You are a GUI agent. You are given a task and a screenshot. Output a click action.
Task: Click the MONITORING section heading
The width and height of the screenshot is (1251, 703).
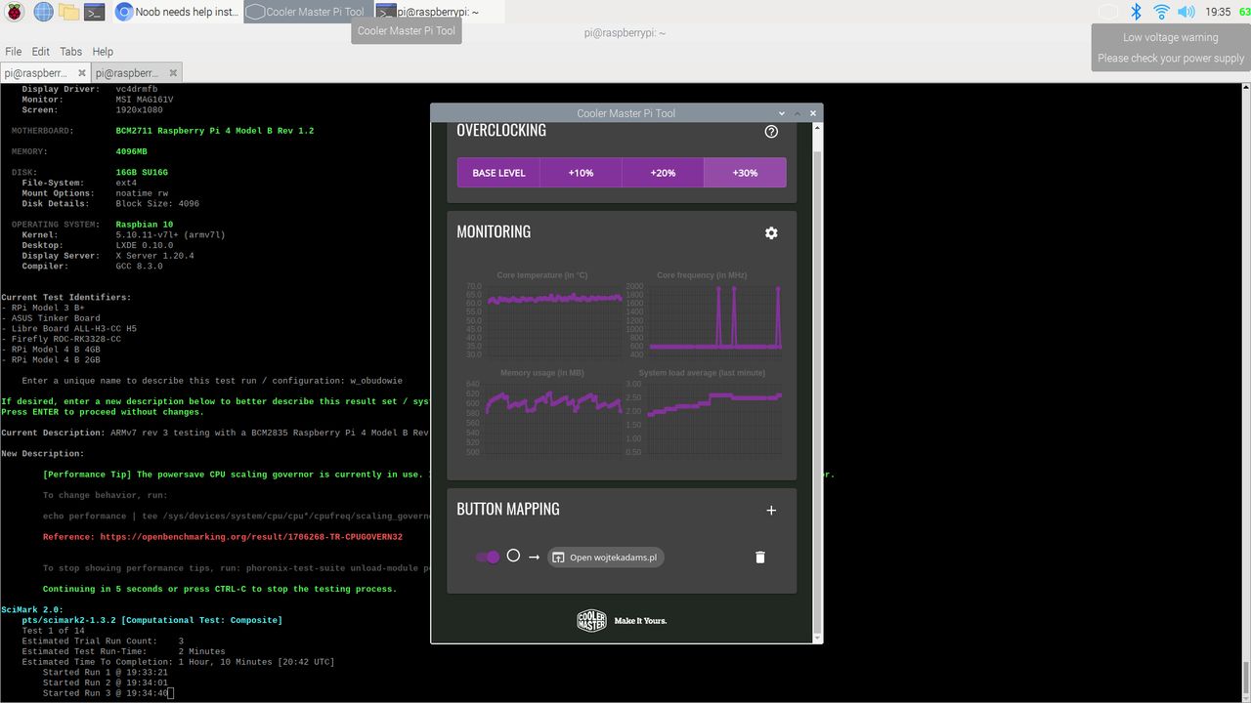pos(494,232)
